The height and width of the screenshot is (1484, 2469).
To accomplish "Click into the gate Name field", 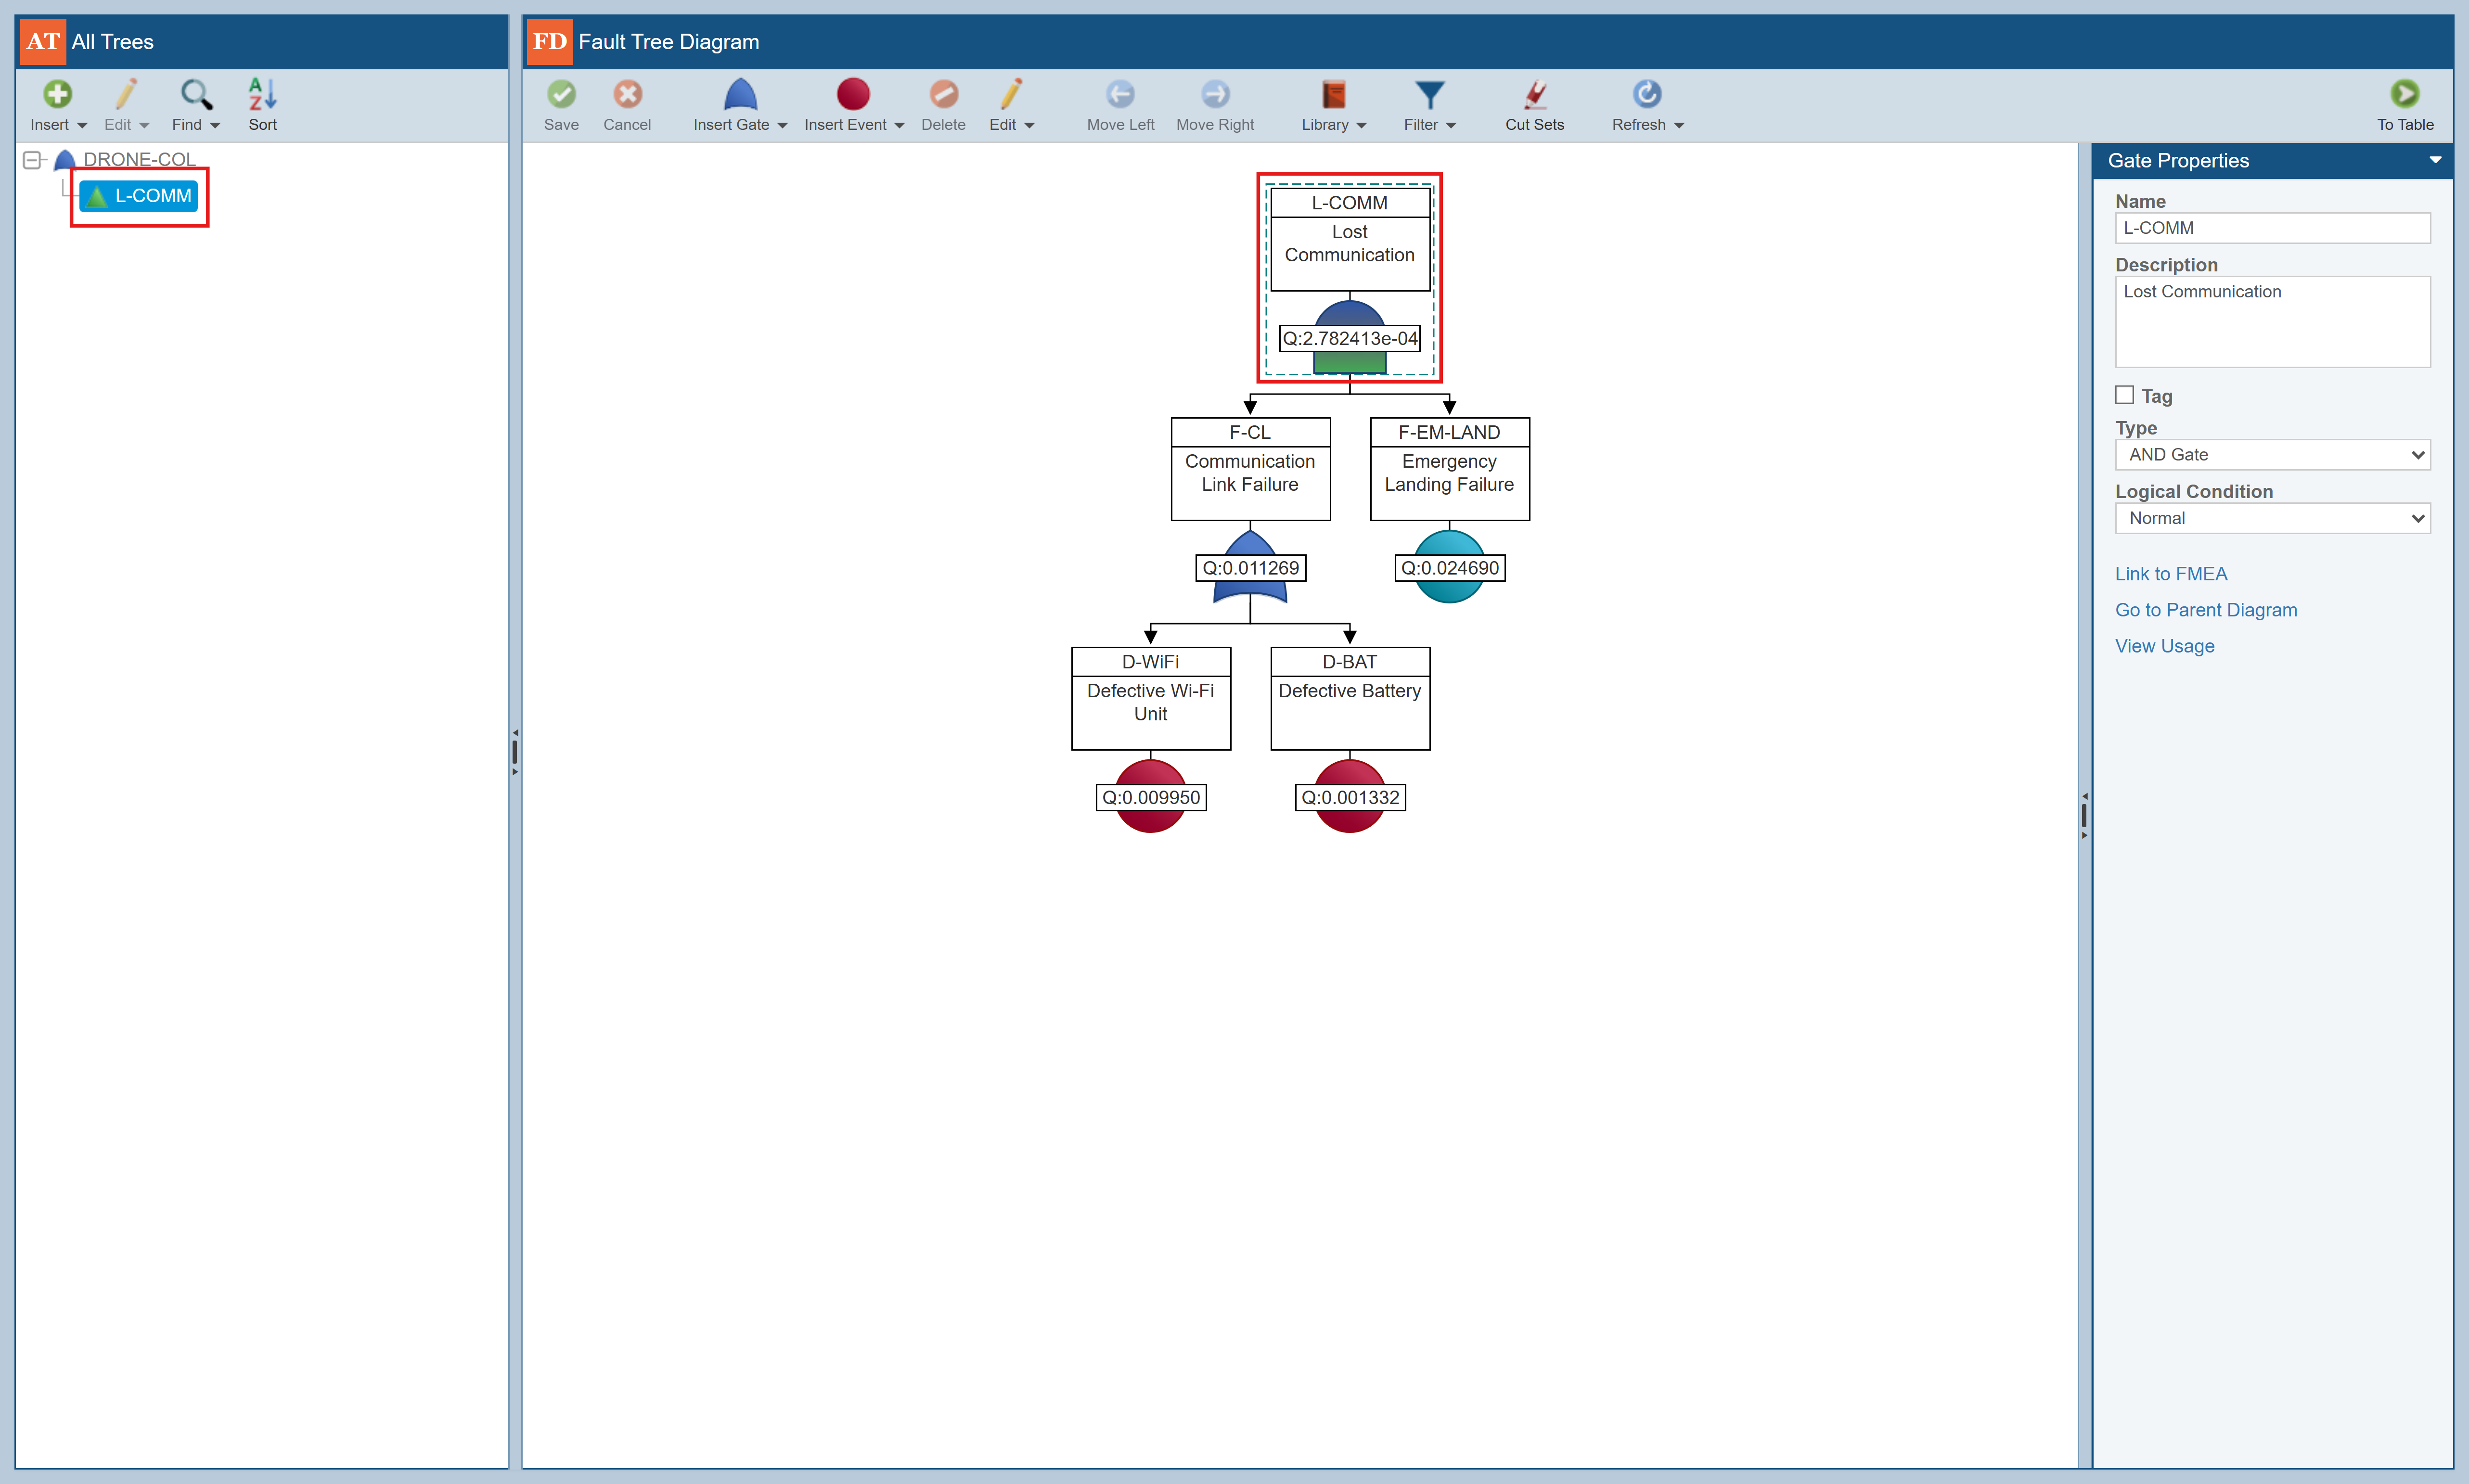I will point(2271,228).
